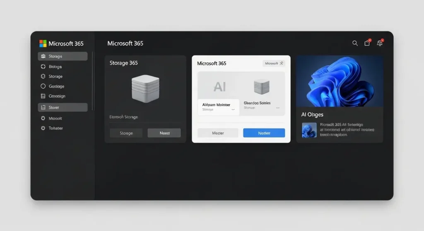Click the 'Microsoft 365' page heading in the main area
Image resolution: width=424 pixels, height=231 pixels.
[125, 43]
